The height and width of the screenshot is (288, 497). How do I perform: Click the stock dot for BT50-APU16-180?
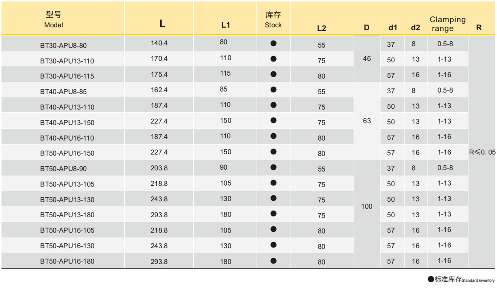click(x=273, y=261)
